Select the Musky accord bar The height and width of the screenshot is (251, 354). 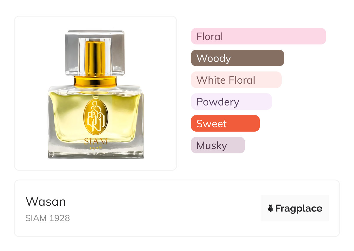click(x=218, y=145)
